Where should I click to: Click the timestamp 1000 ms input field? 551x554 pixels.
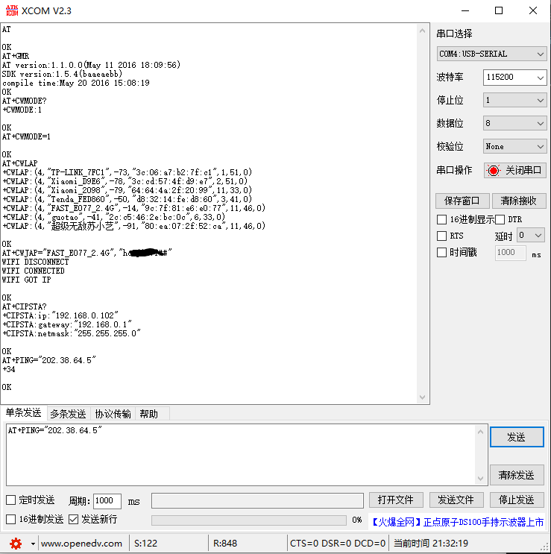click(511, 253)
